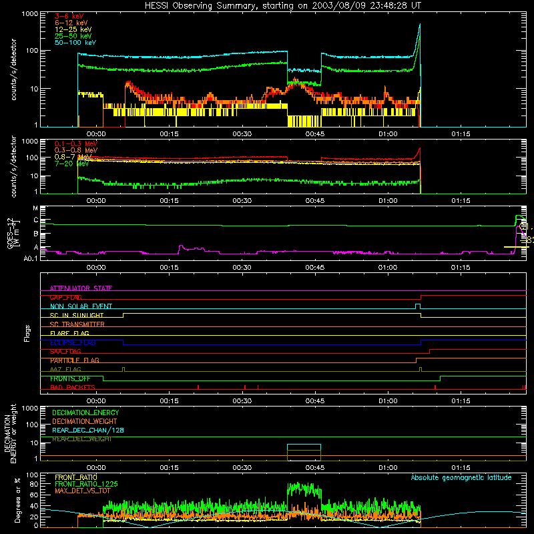Select the FLARE_FLAG label
Screen dimensions: 534x534
click(69, 333)
